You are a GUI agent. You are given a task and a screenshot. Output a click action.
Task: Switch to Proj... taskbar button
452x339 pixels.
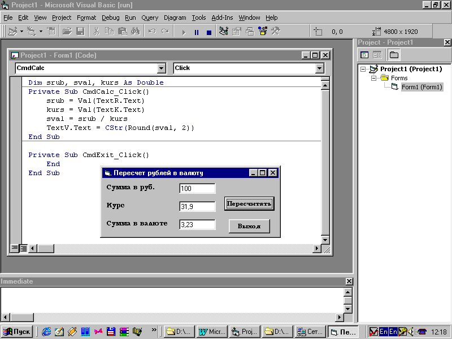(x=245, y=332)
